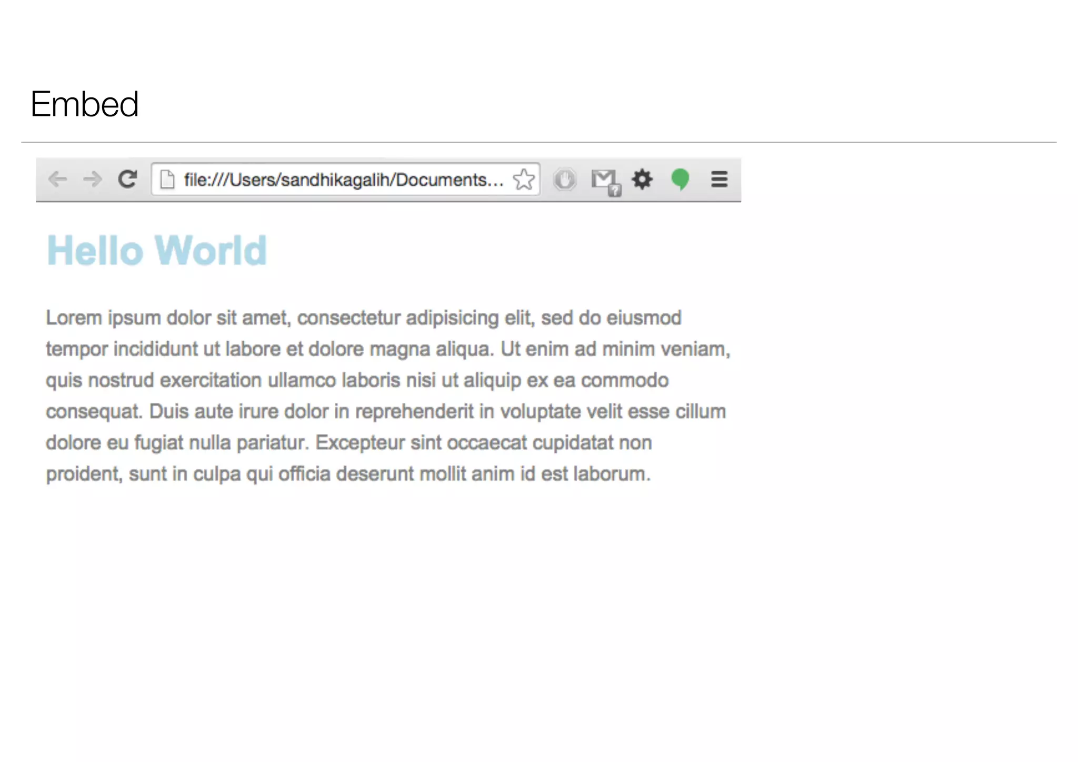Open the Chrome hamburger menu

[x=719, y=180]
